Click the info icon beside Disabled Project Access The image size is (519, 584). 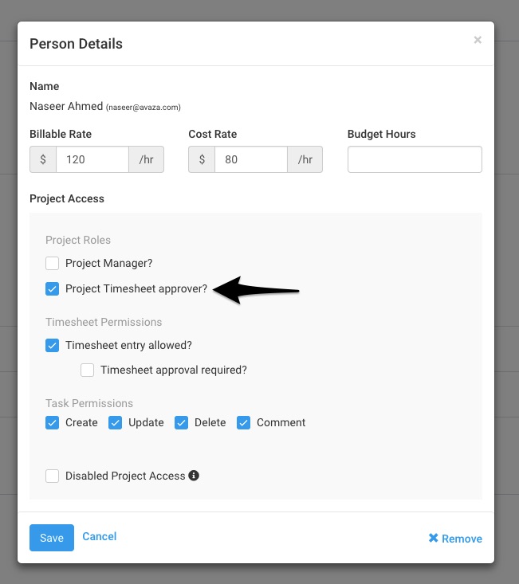tap(194, 475)
